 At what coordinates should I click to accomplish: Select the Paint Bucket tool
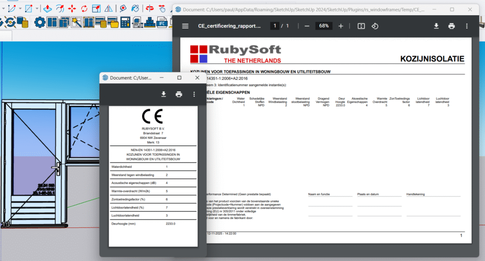pos(135,9)
